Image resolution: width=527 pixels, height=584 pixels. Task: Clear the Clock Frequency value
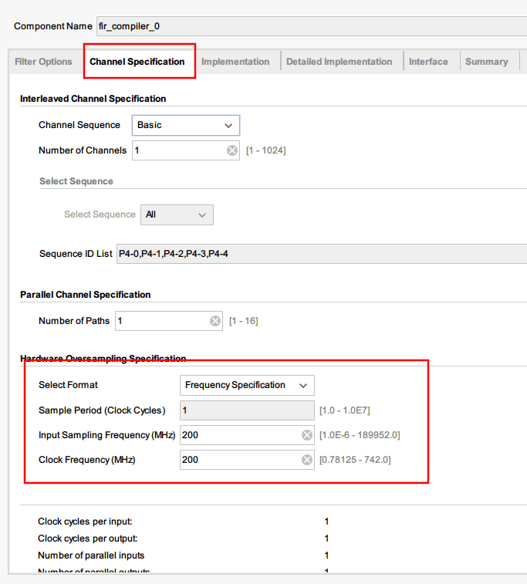pyautogui.click(x=307, y=460)
